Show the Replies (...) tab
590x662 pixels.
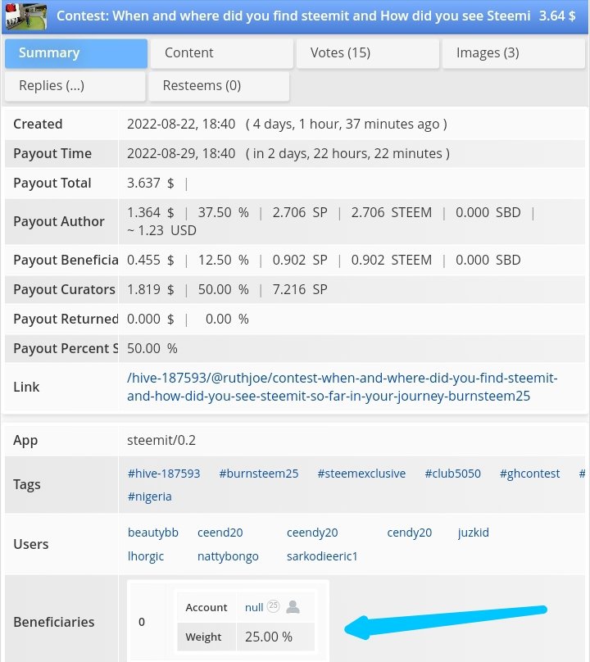pyautogui.click(x=75, y=86)
